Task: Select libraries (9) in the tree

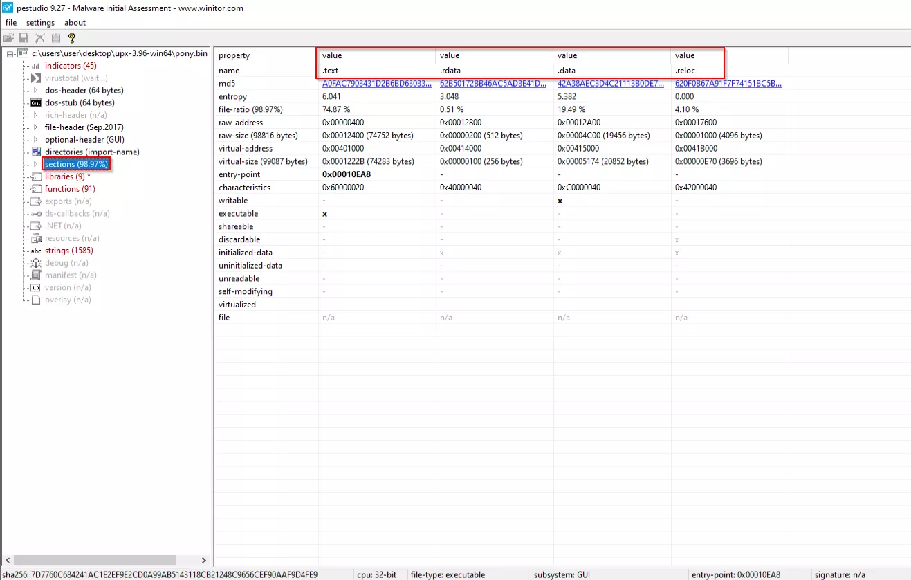Action: [66, 176]
